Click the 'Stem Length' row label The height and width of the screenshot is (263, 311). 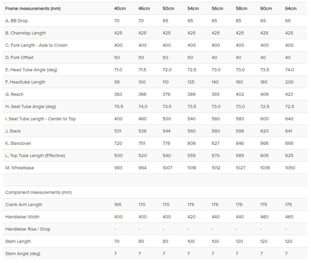pyautogui.click(x=18, y=241)
